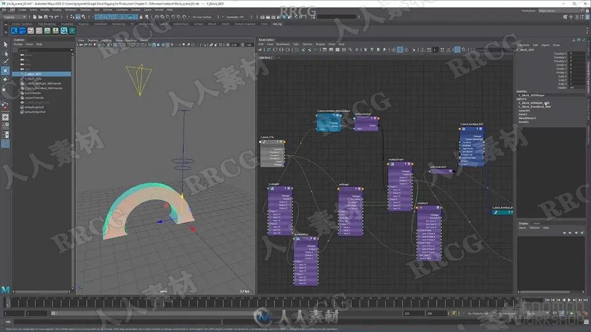
Task: Open the Symmetry: Off dropdown
Action: click(x=235, y=17)
